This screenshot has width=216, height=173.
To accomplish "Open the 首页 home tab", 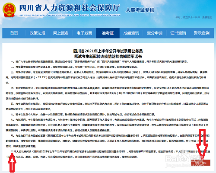I will tap(14, 33).
